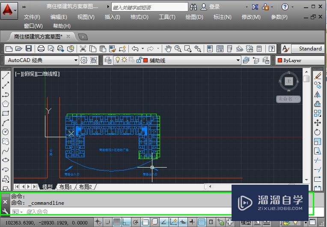
Task: Toggle layer lock icon for 辅助线
Action: coord(139,60)
